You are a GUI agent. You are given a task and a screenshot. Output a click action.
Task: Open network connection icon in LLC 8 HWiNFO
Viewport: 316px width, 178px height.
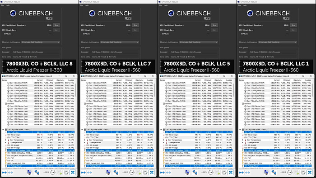tap(37, 173)
